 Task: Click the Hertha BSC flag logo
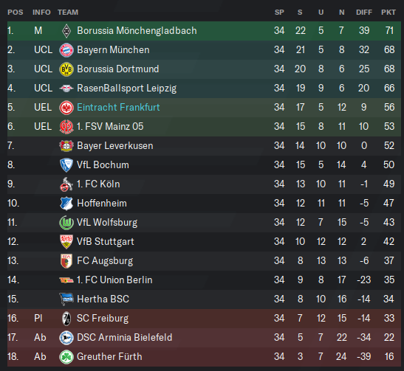(66, 299)
